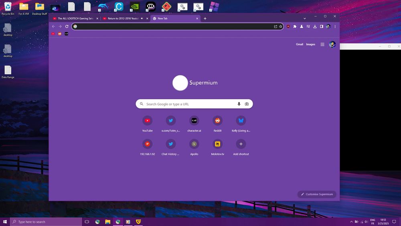Open the profile avatar in toolbar
This screenshot has height=226, width=401.
coord(328,26)
